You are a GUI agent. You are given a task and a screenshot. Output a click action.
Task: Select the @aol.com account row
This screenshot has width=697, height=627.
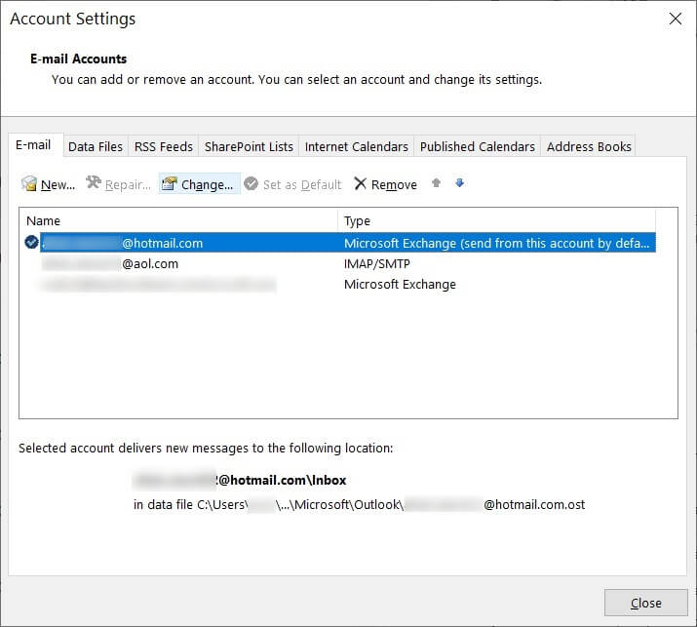tap(348, 263)
